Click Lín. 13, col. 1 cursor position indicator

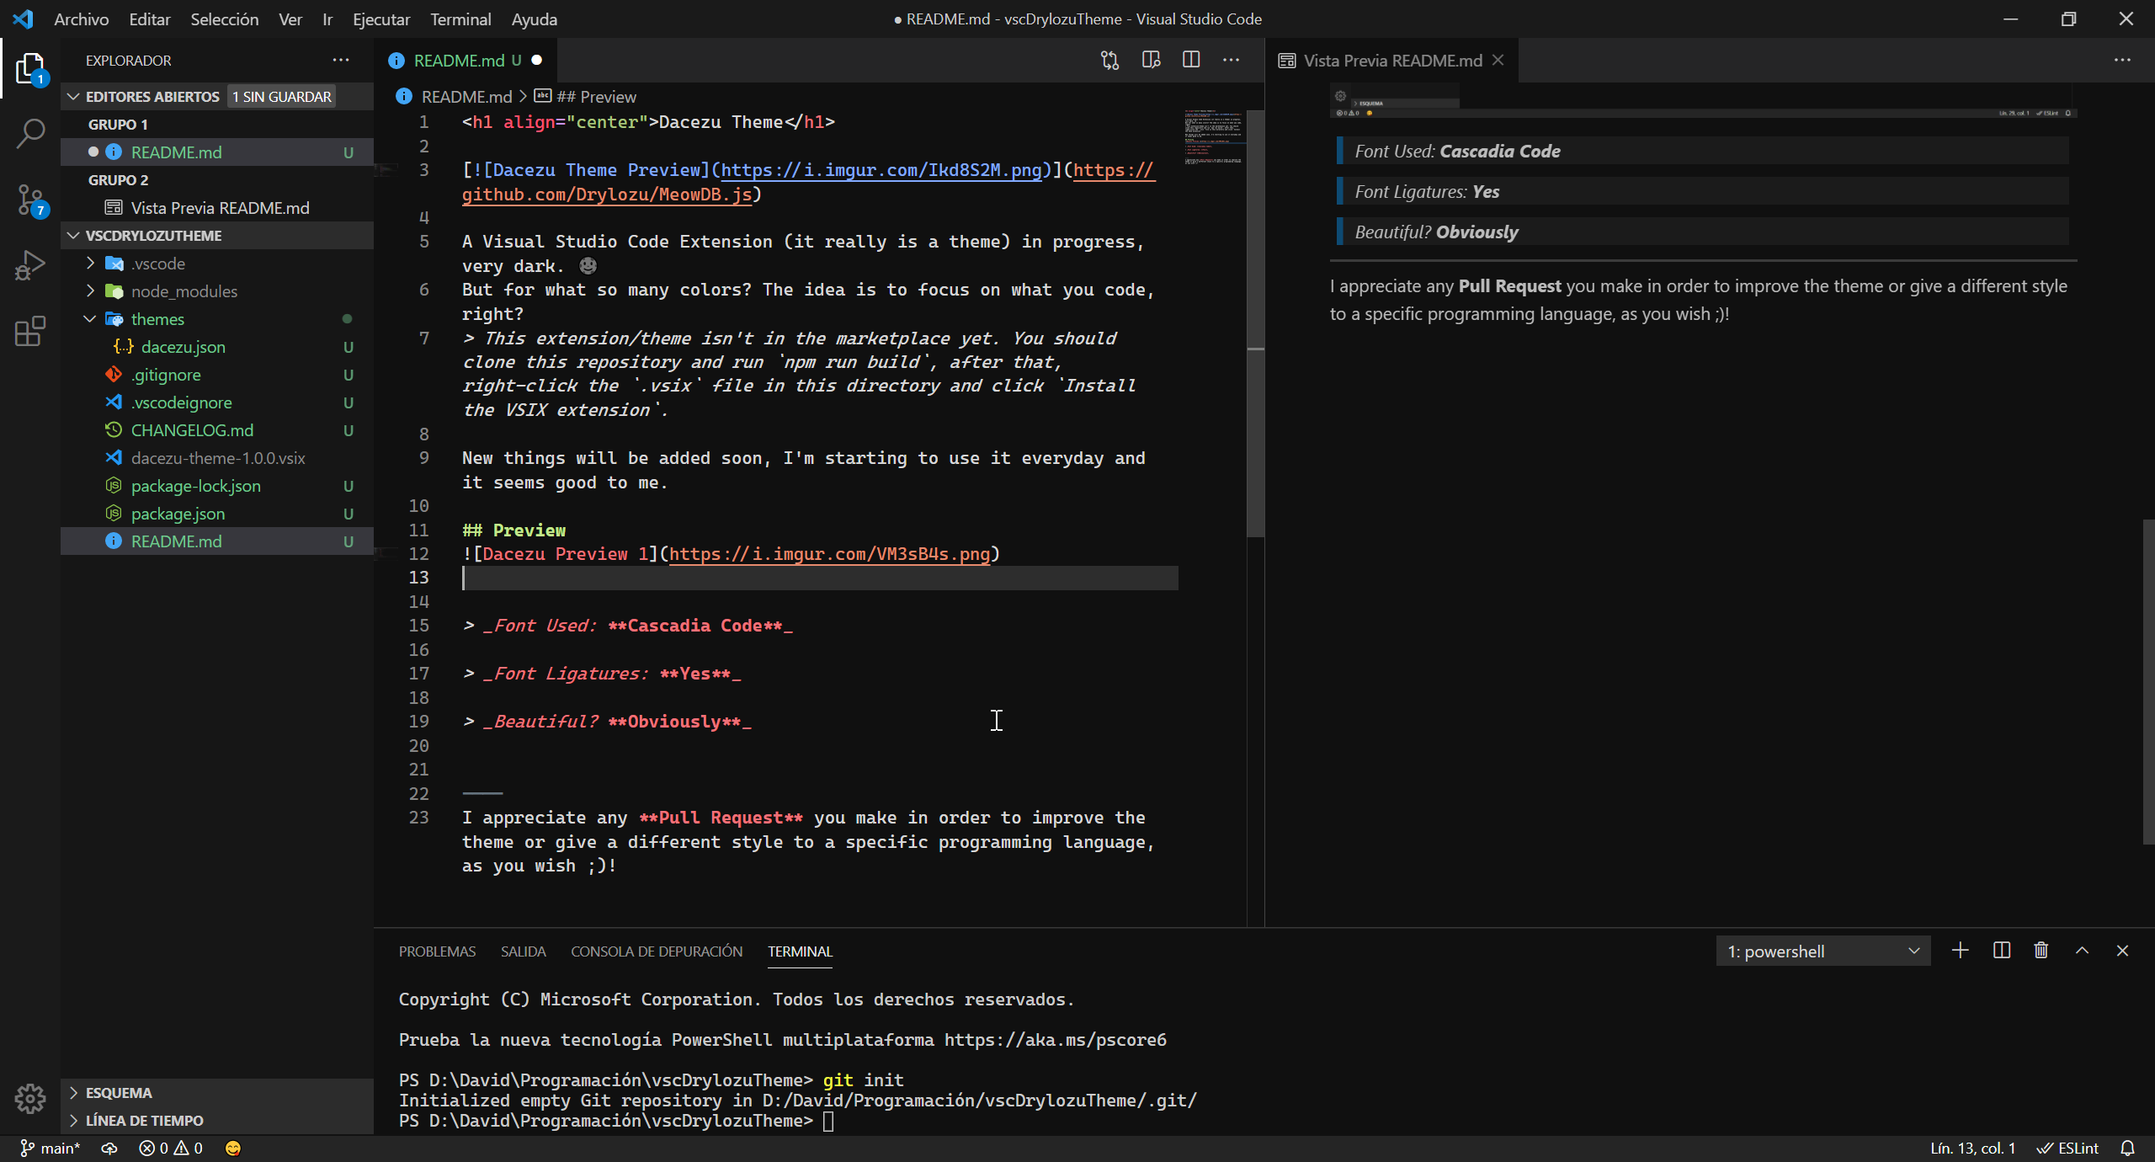[1972, 1149]
